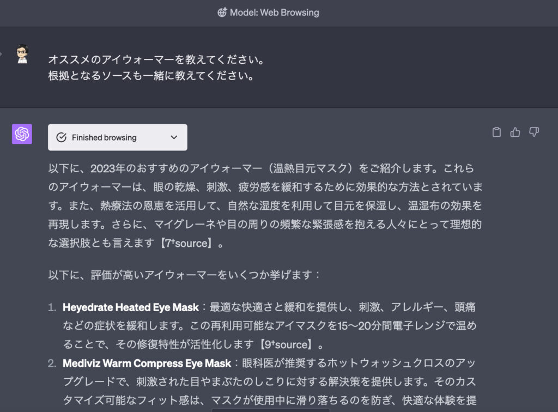The height and width of the screenshot is (412, 558).
Task: Click the user avatar picture
Action: click(22, 54)
